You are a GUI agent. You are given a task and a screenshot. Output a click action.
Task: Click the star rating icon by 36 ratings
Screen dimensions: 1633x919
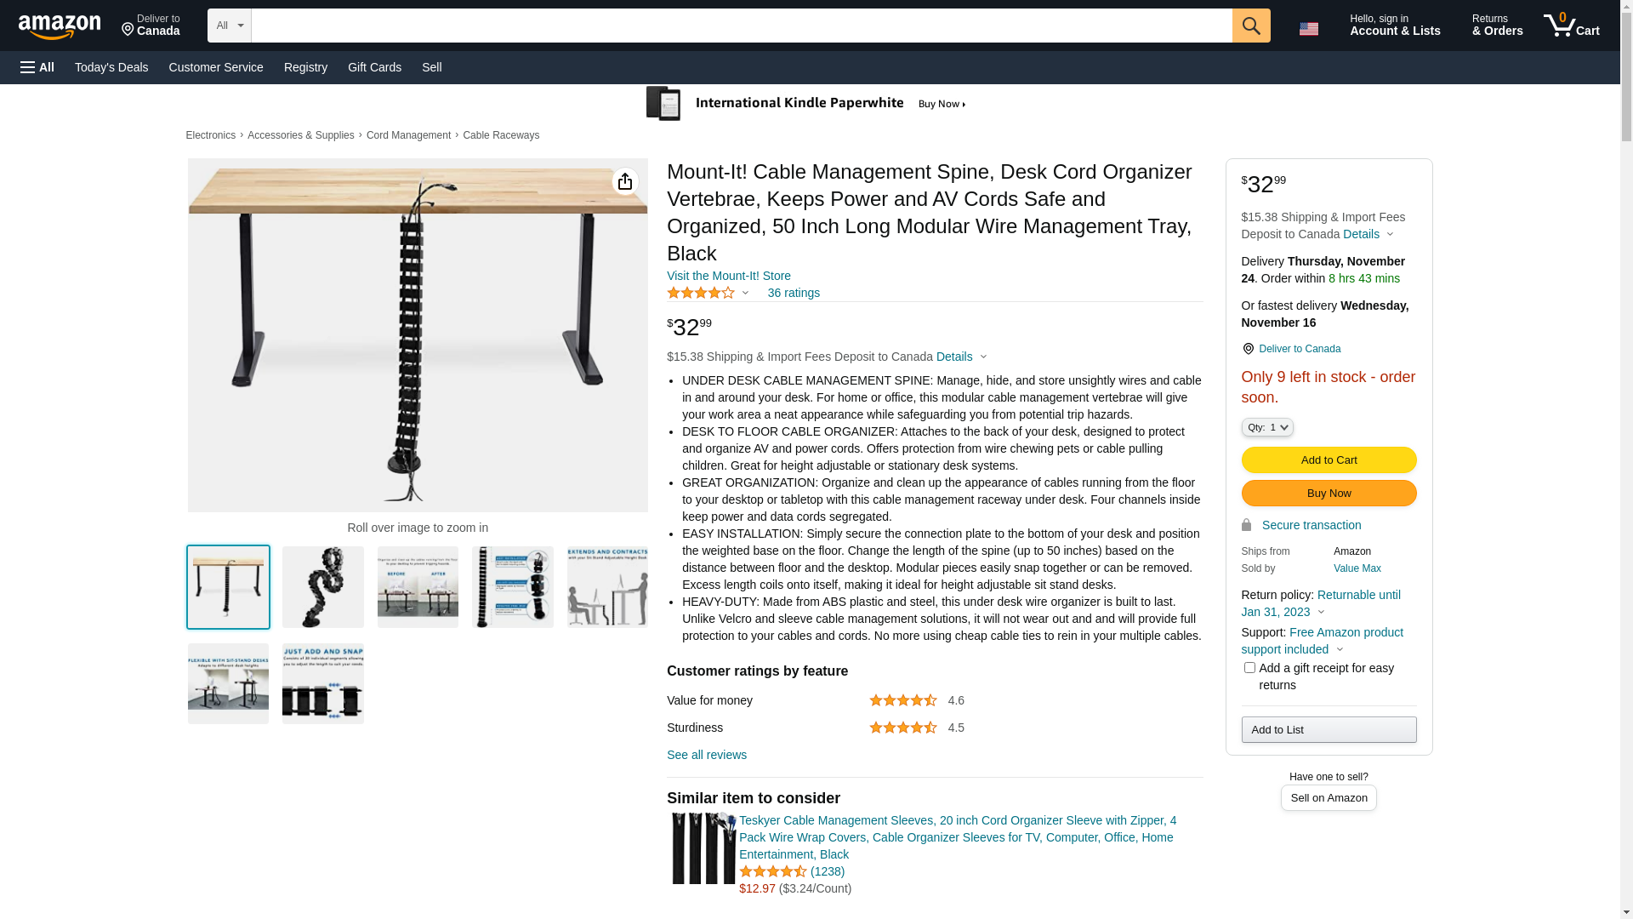click(x=701, y=293)
